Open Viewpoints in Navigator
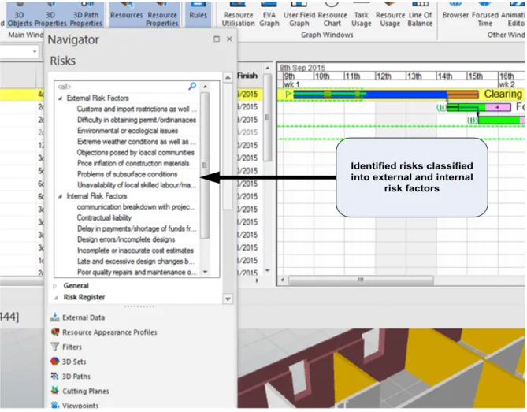The height and width of the screenshot is (412, 527). coord(80,405)
